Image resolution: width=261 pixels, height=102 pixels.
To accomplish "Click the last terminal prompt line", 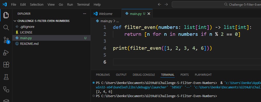I will click(157, 96).
